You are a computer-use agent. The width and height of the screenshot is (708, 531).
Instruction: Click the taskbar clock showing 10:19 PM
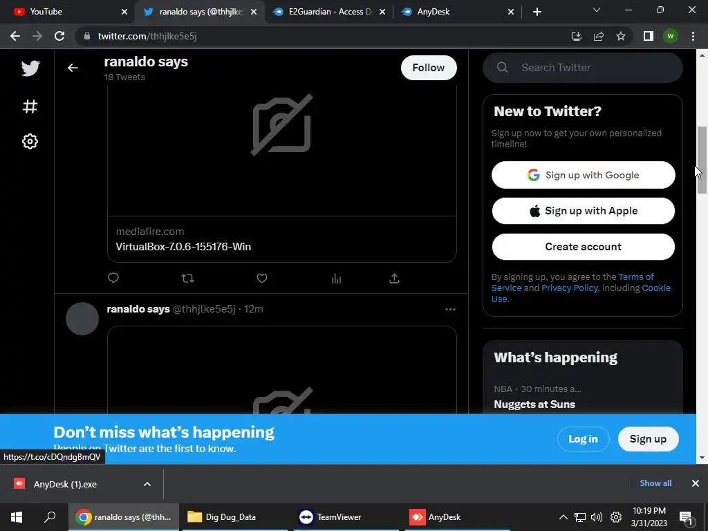pos(649,517)
